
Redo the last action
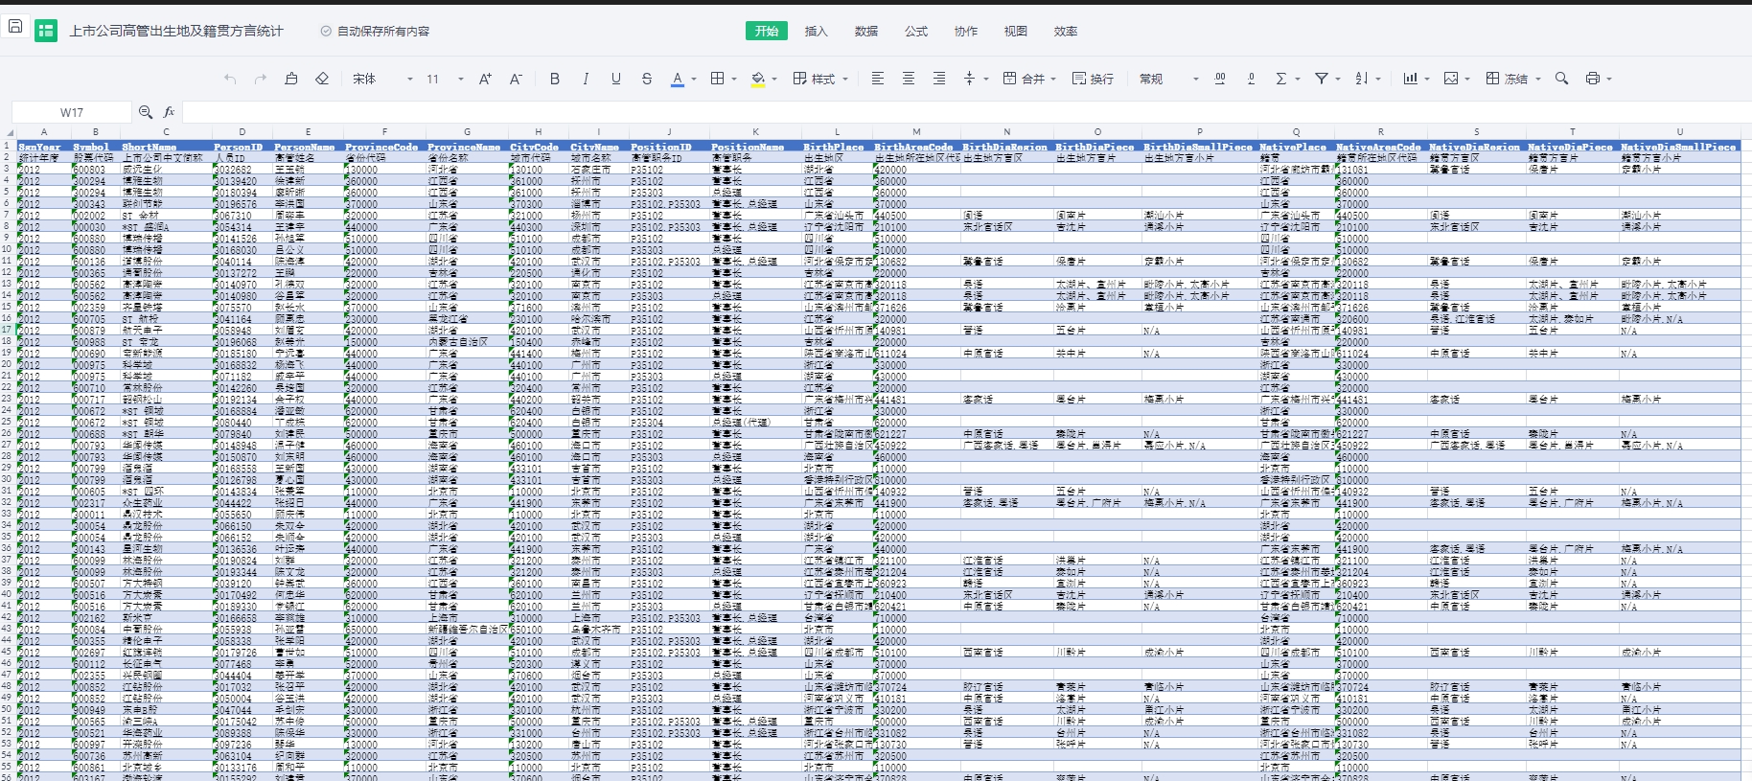(261, 79)
